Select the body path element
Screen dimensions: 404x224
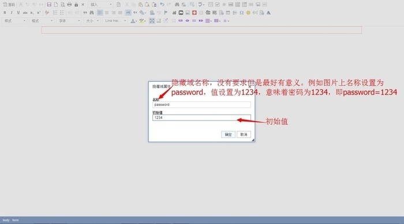tap(6, 220)
